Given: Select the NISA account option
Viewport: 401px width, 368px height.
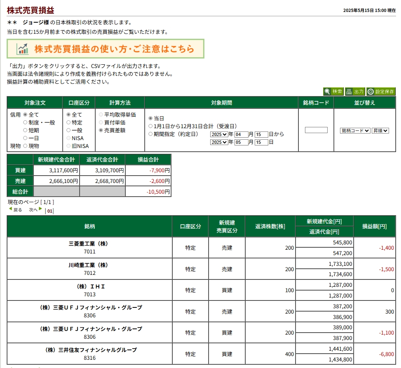Looking at the screenshot, I should tap(68, 138).
